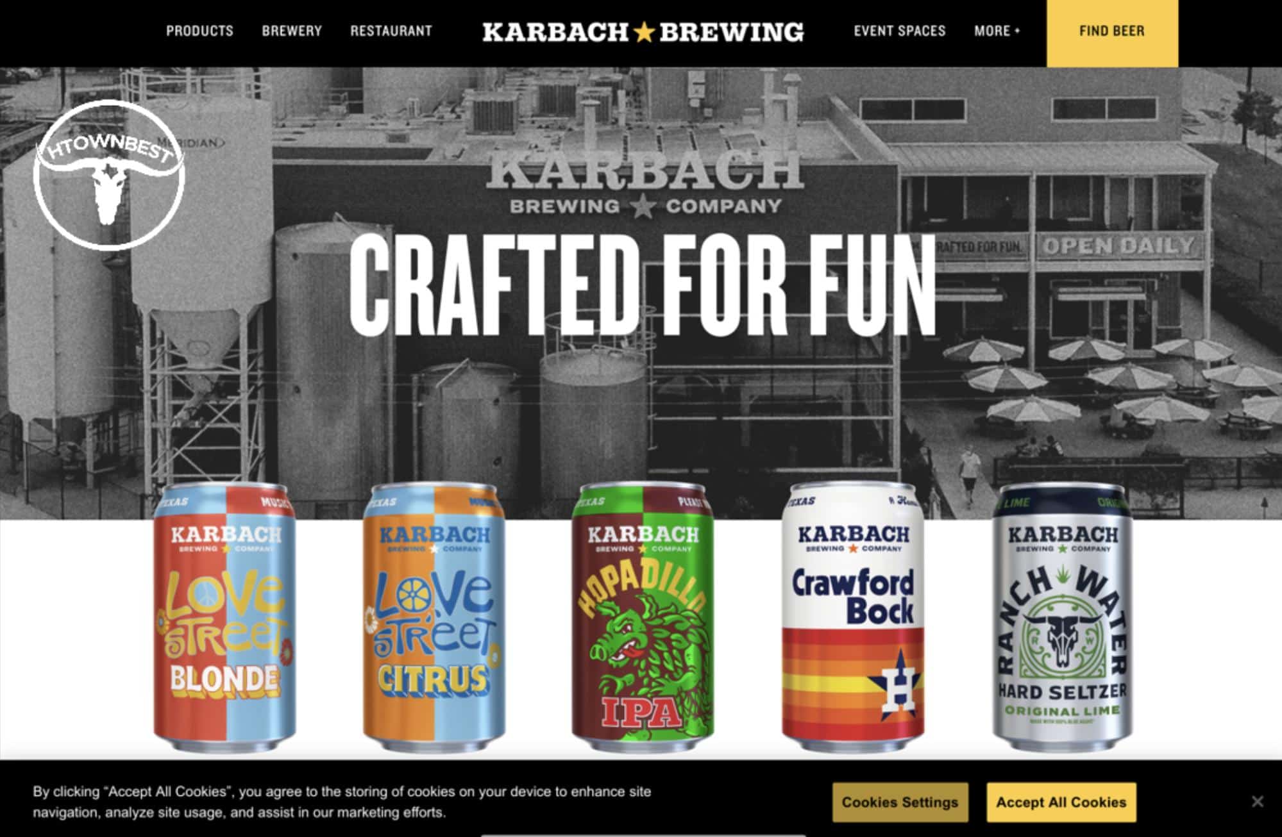1282x837 pixels.
Task: Select the Love Street Citrus can
Action: tap(434, 617)
